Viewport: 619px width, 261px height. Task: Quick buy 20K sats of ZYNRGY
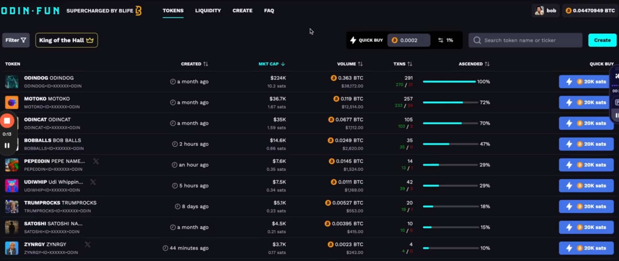tap(586, 248)
